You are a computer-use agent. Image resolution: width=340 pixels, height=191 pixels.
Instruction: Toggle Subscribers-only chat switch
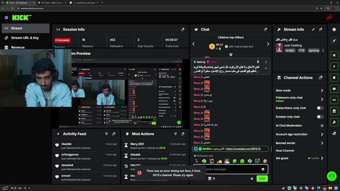pyautogui.click(x=320, y=108)
